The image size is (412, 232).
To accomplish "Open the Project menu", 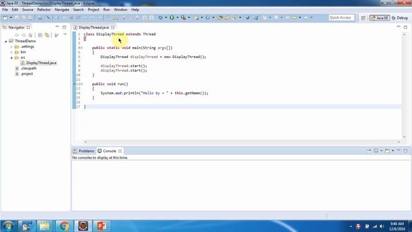I will click(x=93, y=10).
